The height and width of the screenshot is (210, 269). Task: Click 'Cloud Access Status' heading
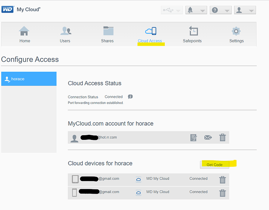point(95,83)
